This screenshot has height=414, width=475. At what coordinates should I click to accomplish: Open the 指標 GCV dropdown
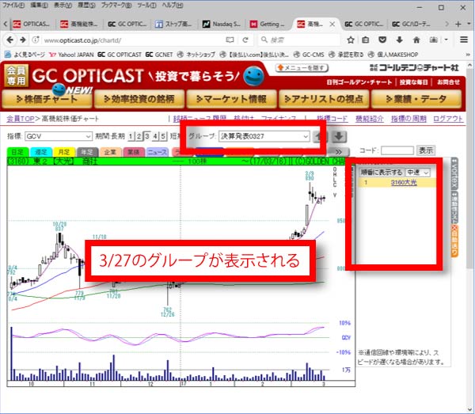[x=58, y=136]
